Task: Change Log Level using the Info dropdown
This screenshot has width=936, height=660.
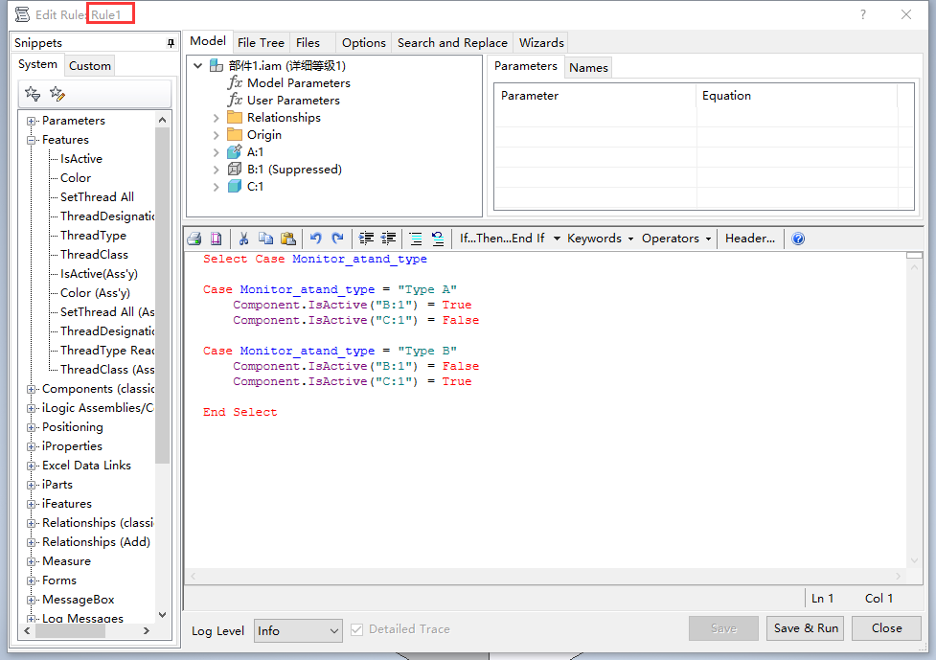Action: coord(297,630)
